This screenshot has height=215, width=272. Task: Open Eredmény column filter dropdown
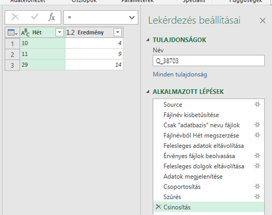[117, 32]
